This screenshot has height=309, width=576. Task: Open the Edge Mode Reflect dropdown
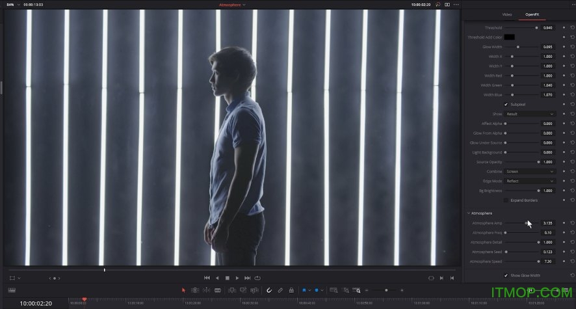point(530,181)
